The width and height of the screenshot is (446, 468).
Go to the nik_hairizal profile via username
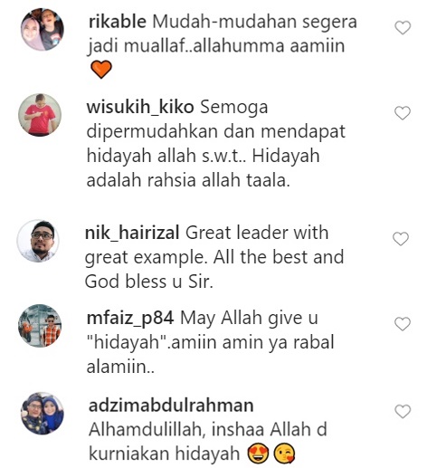(x=132, y=233)
